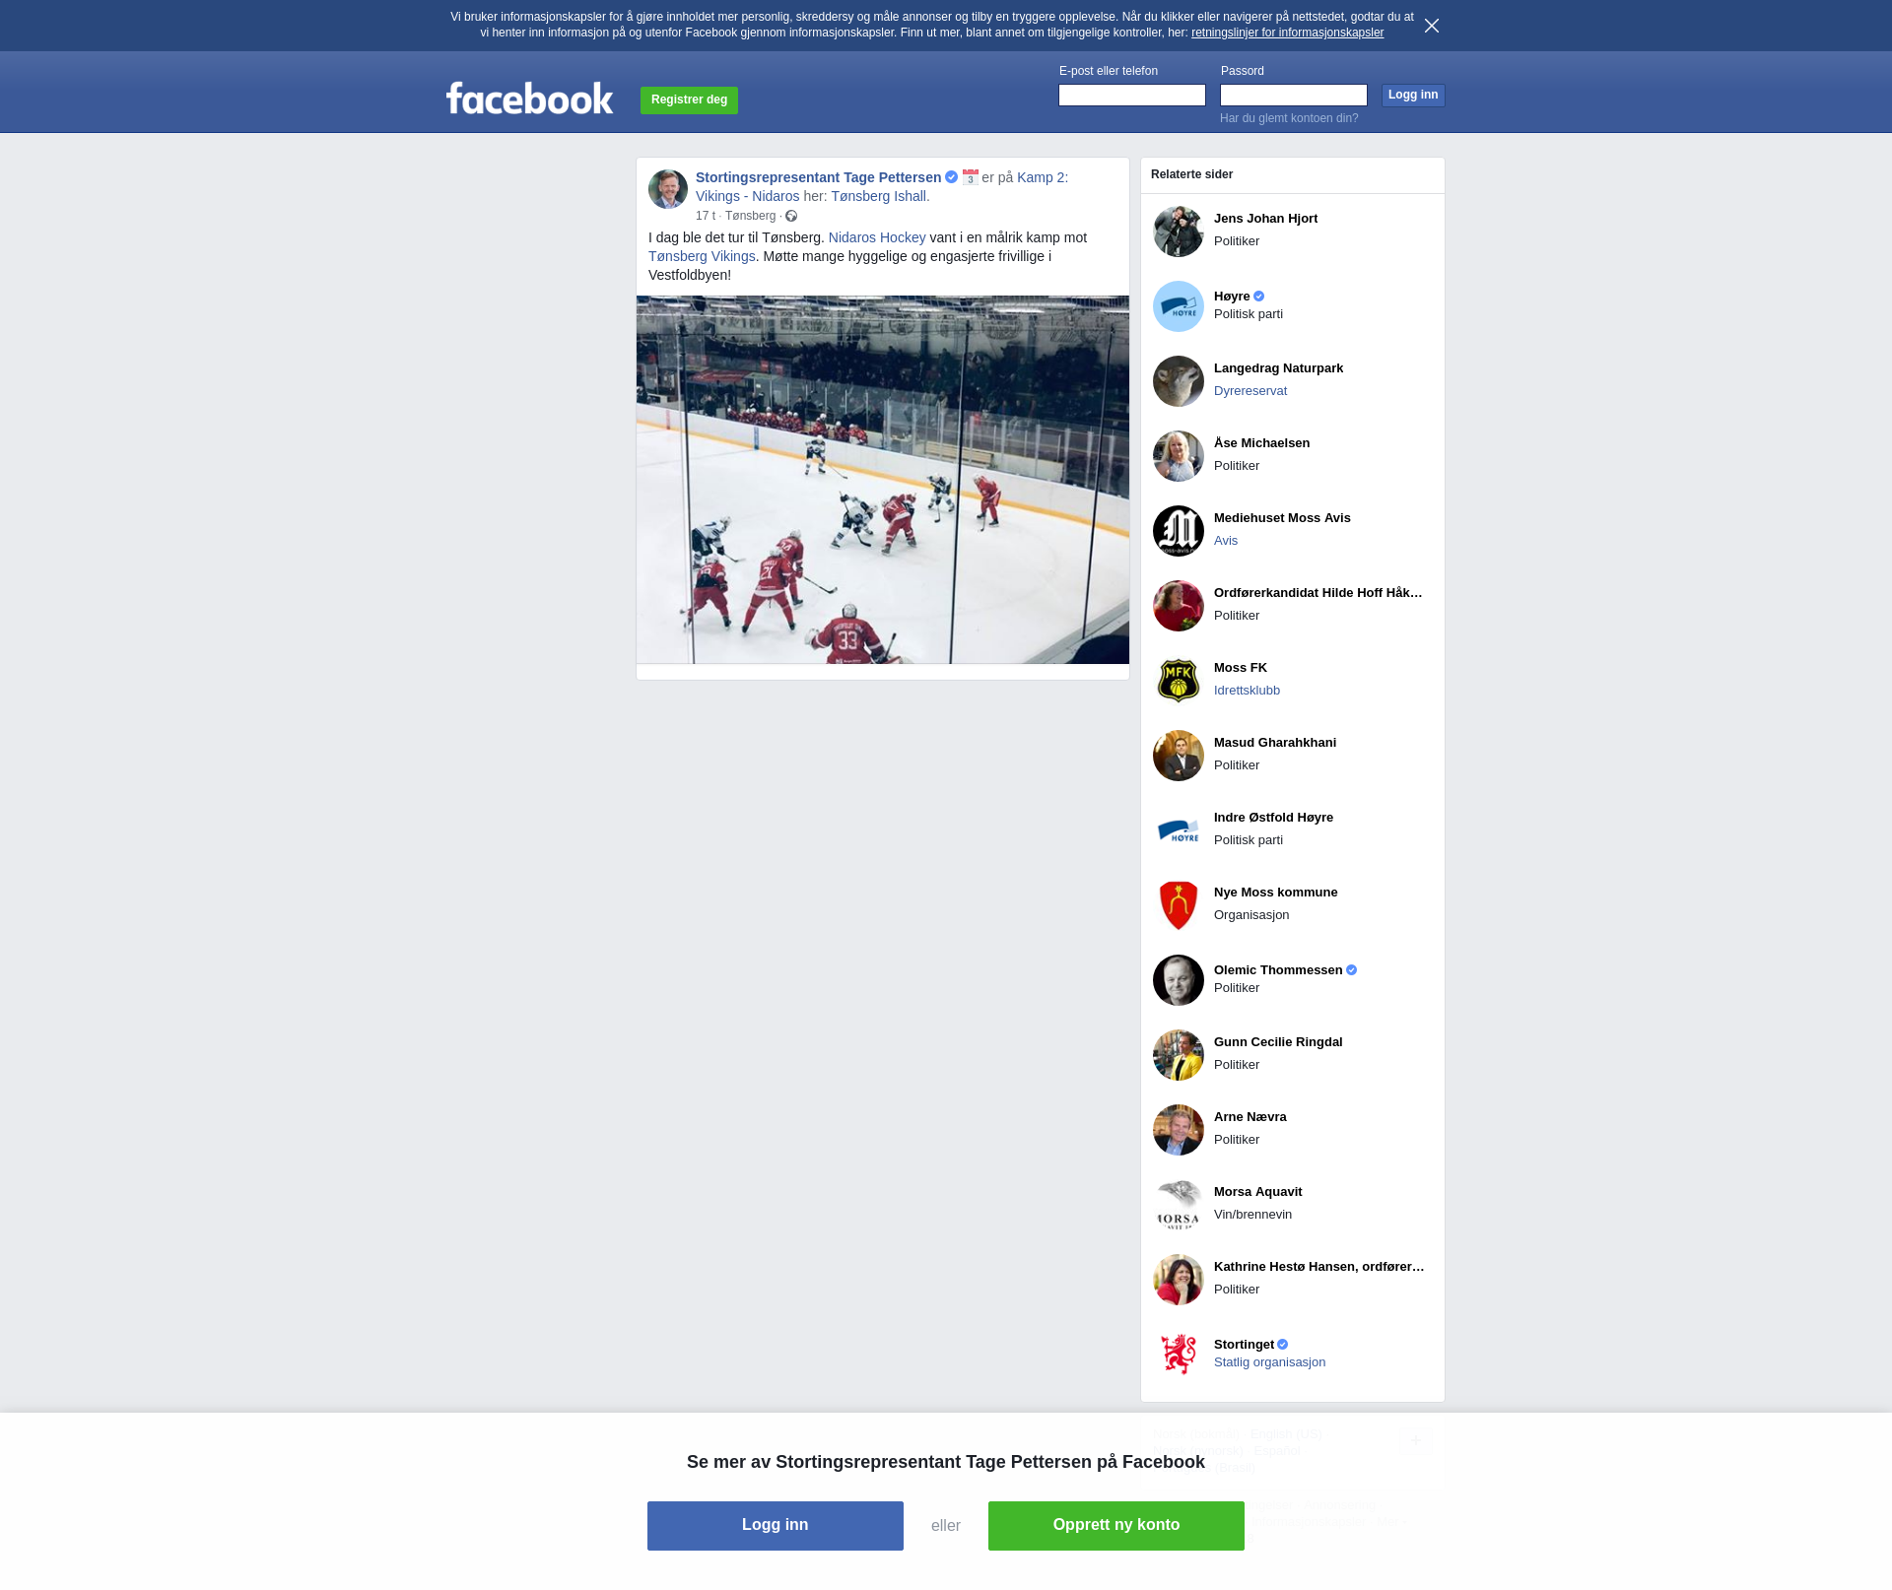1892x1590 pixels.
Task: Focus the E-post eller telefon field
Action: (x=1132, y=95)
